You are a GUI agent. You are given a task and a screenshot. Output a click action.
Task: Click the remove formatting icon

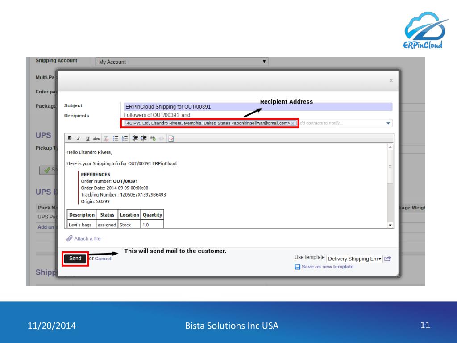point(106,138)
